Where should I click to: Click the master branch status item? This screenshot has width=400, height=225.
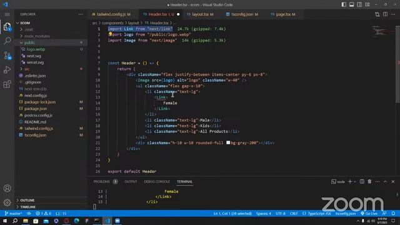click(x=13, y=213)
